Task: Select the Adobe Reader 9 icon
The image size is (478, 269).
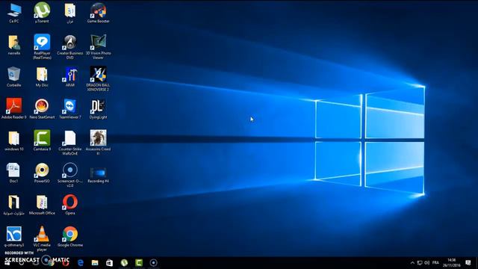Action: point(14,108)
